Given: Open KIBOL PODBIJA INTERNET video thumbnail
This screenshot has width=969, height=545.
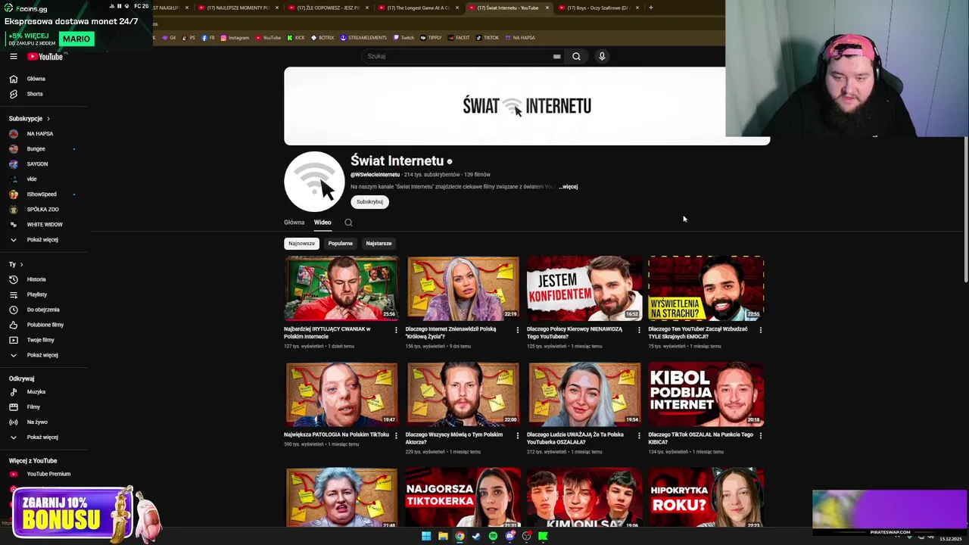Looking at the screenshot, I should 706,394.
